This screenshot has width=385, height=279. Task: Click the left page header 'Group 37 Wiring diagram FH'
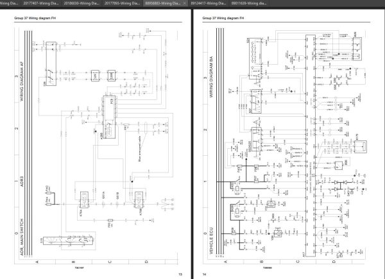tap(35, 18)
